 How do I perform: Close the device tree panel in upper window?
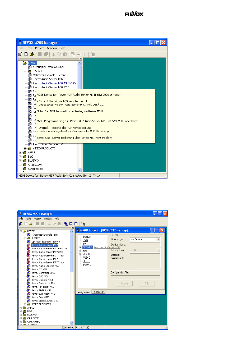coord(81,59)
